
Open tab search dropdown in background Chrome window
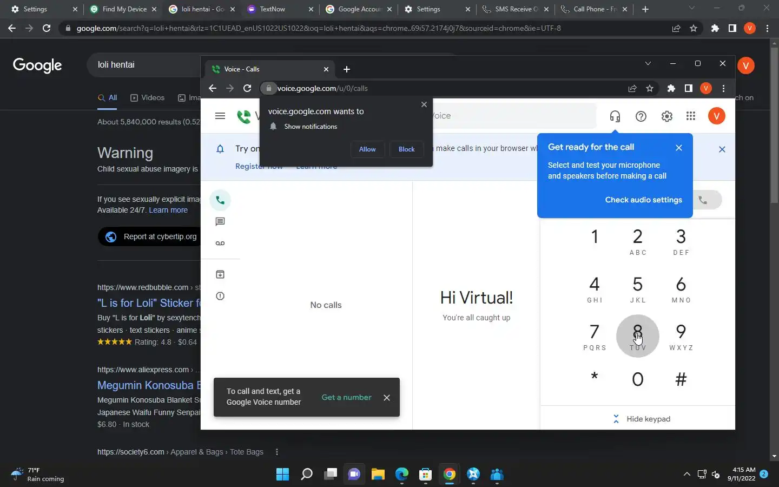(x=691, y=8)
